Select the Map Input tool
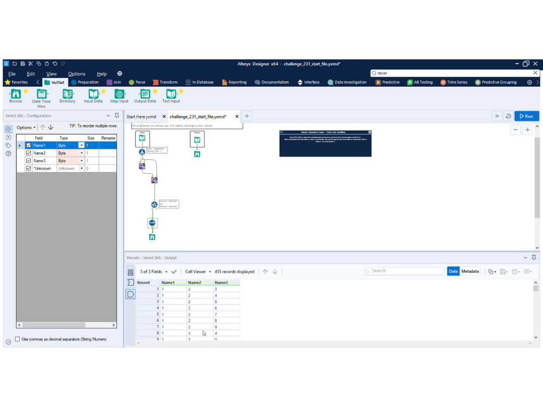Viewport: 543px width, 407px height. (119, 96)
